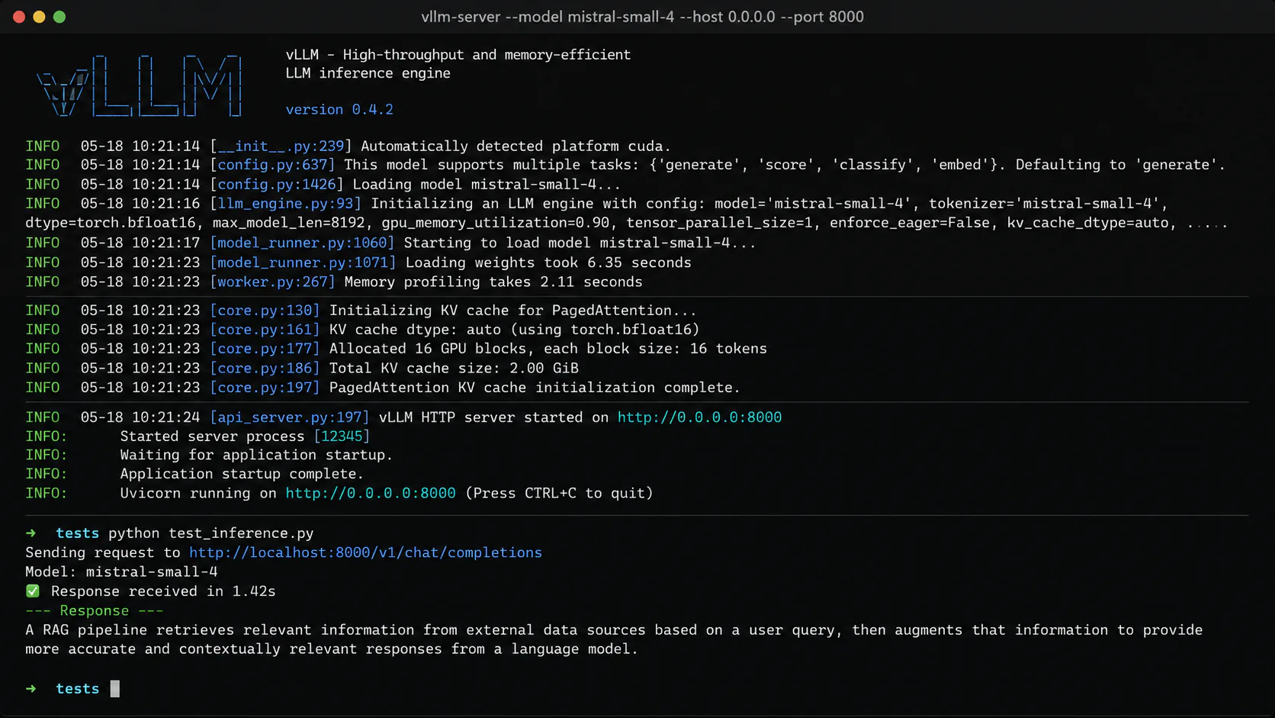Click 'Response received in 1.42s' text
Image resolution: width=1275 pixels, height=718 pixels.
point(163,591)
